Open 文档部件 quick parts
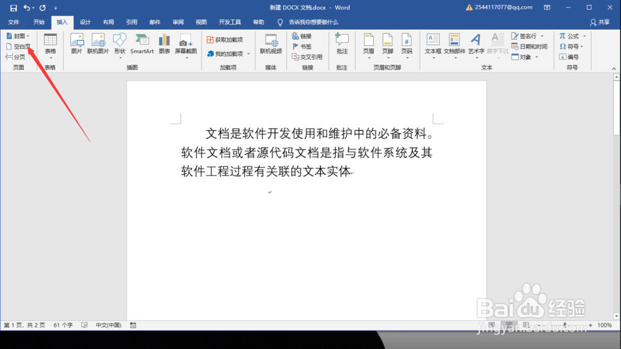Screen dimensions: 621x349 455,46
